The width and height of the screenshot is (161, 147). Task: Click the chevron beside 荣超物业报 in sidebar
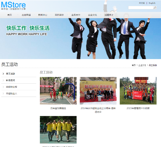(x=3, y=87)
